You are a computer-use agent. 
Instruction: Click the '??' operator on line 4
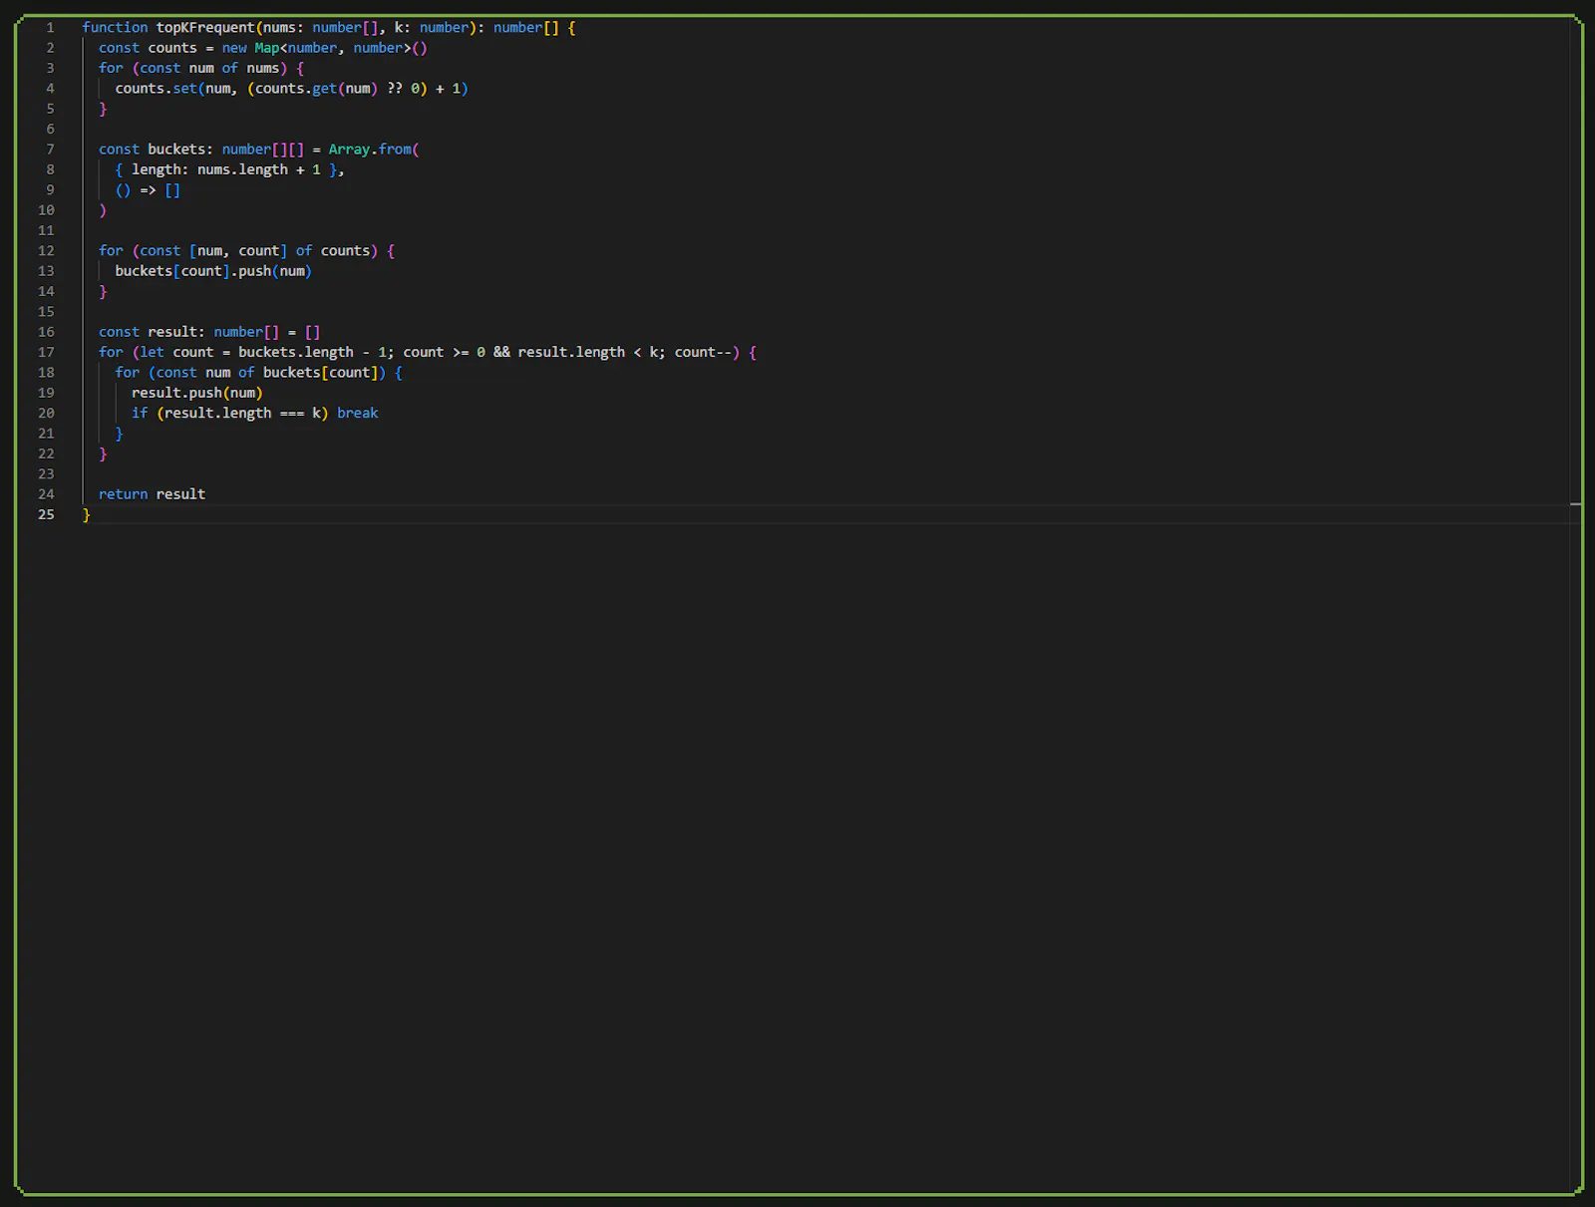point(395,89)
